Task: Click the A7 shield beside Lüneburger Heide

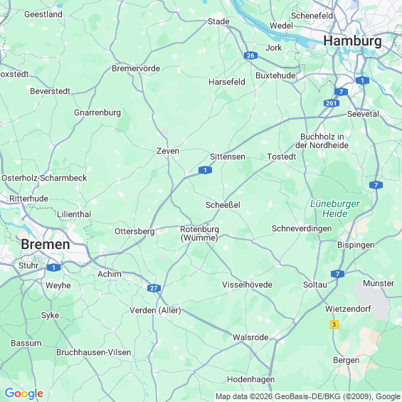Action: pos(376,185)
